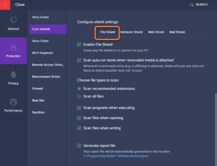This screenshot has height=166, width=217.
Task: Open Virus Scans settings
Action: [41, 17]
